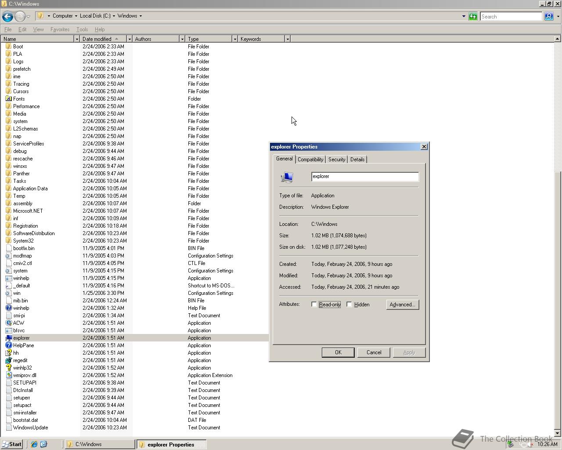
Task: Open the Edit menu
Action: pos(22,29)
